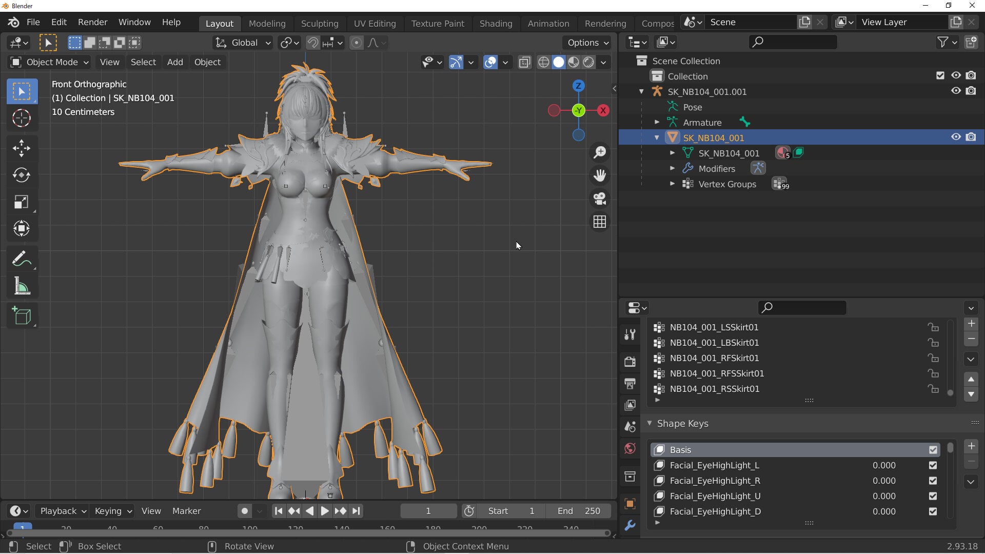Open the Global transform orientation dropdown
Viewport: 985px width, 554px height.
tap(243, 43)
